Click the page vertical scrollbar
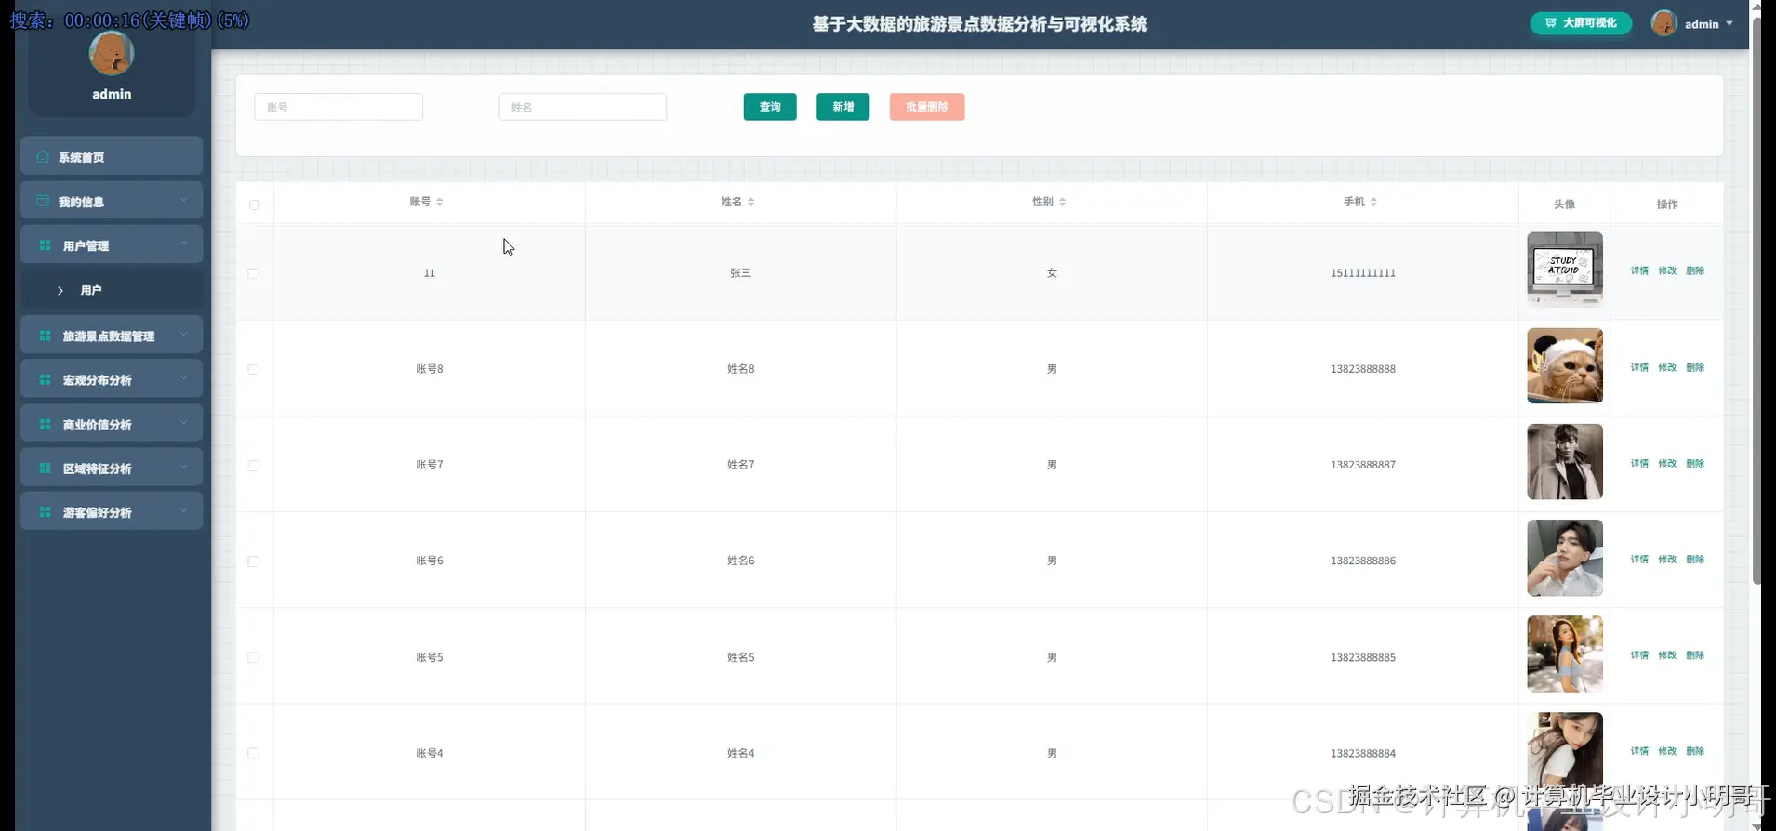 (1756, 302)
